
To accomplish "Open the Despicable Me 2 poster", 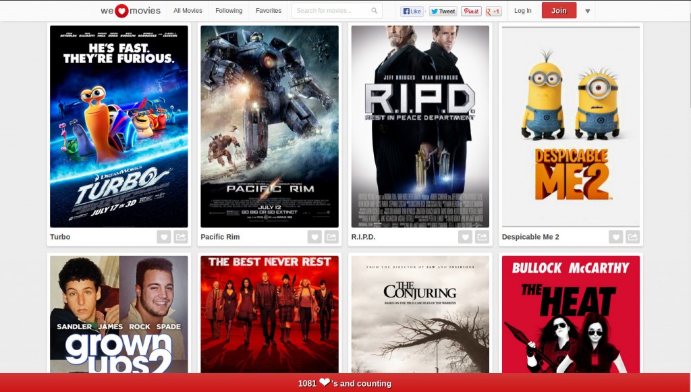I will (571, 126).
